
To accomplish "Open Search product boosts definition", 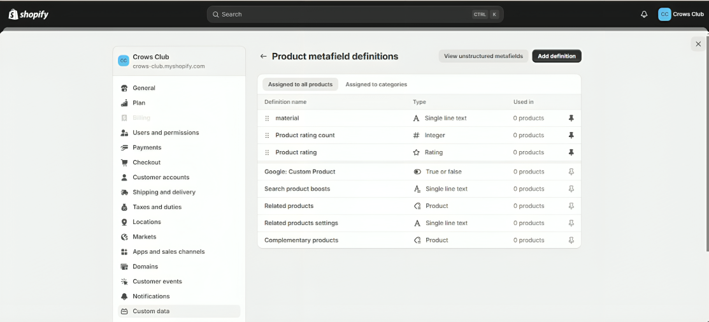I will (297, 189).
